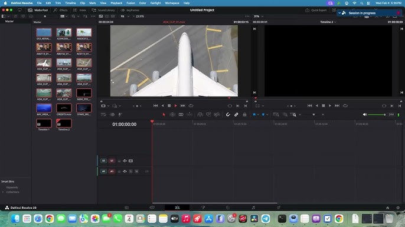Open the Fairlight menu

coord(155,3)
